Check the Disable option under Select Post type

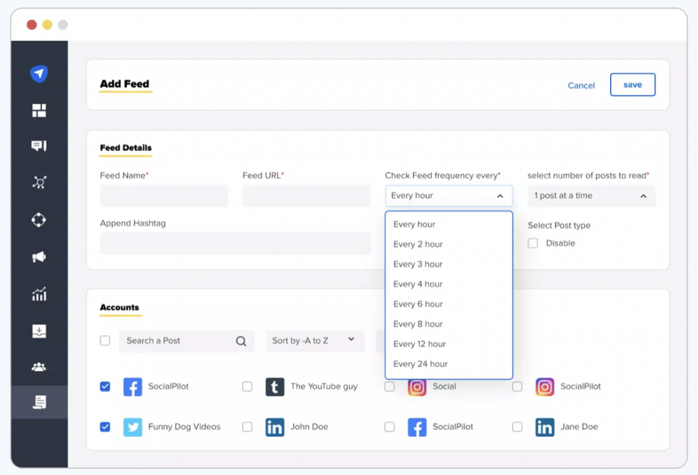[532, 243]
